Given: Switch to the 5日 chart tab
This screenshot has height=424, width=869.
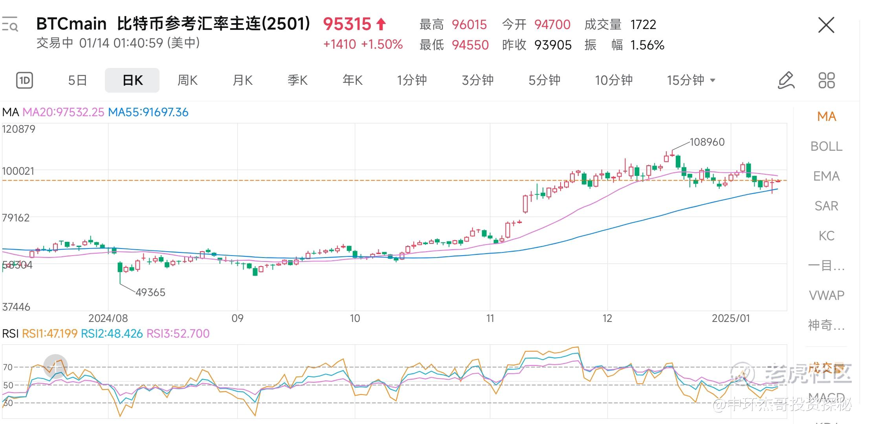Looking at the screenshot, I should pyautogui.click(x=77, y=80).
